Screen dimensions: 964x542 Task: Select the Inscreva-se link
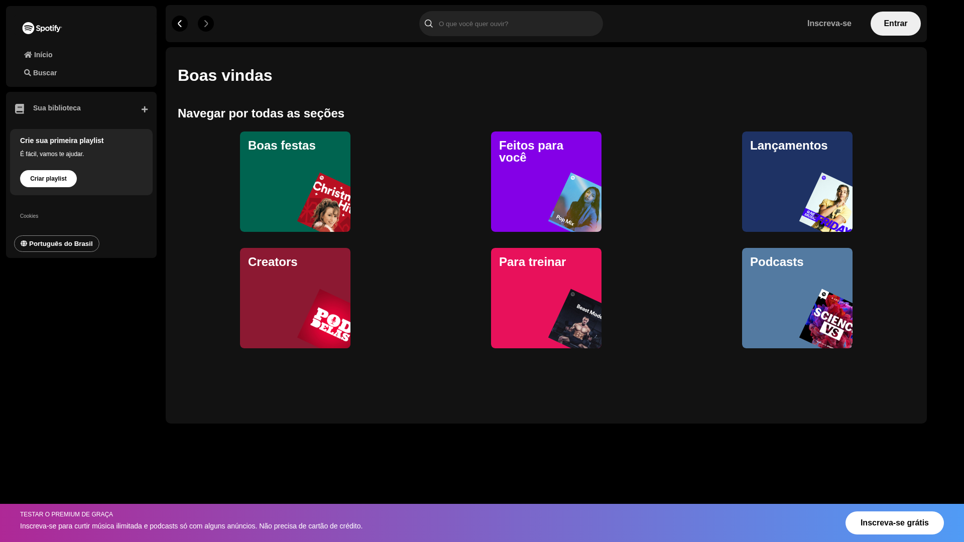[829, 24]
